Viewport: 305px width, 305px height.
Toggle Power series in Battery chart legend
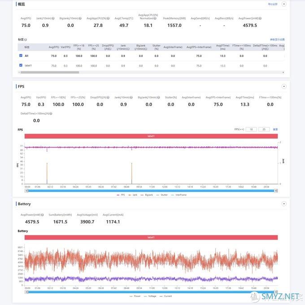[x=135, y=296]
